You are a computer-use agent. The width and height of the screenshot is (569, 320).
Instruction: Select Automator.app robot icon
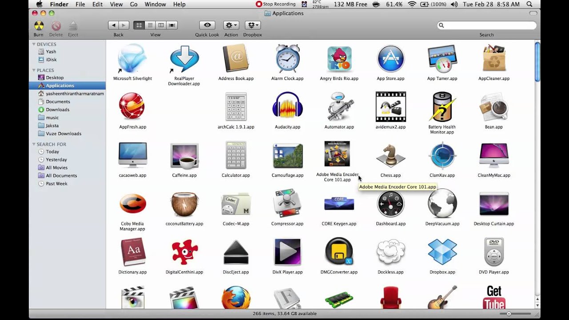(339, 107)
